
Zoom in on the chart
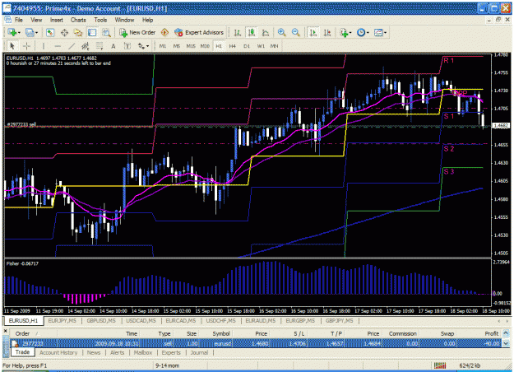tap(281, 32)
